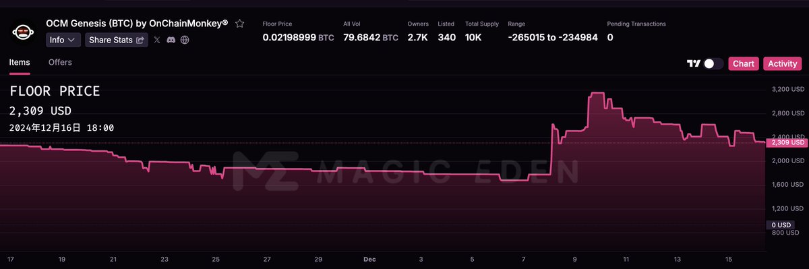Image resolution: width=809 pixels, height=269 pixels.
Task: Toggle the TradingView chart switch
Action: [714, 63]
